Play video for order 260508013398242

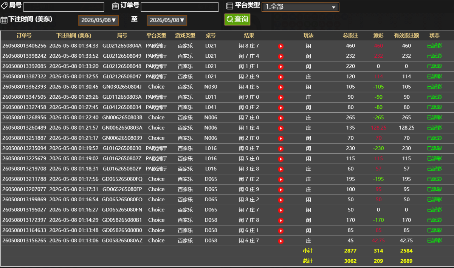[x=281, y=56]
